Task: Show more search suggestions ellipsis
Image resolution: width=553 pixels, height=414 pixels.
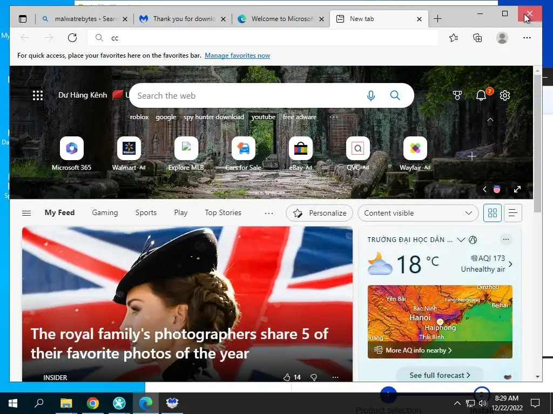Action: click(x=334, y=117)
